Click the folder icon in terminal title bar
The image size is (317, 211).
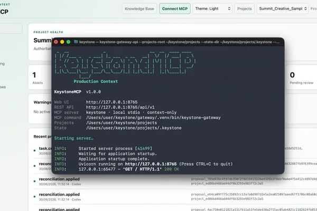pyautogui.click(x=76, y=42)
